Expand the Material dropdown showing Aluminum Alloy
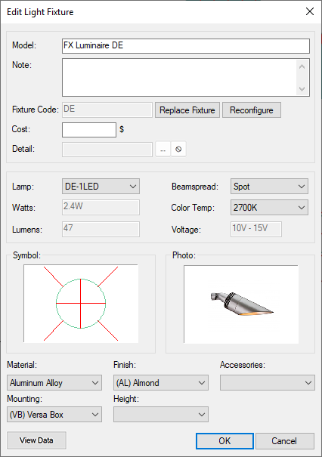Screen dimensions: 322x457 tap(54, 383)
